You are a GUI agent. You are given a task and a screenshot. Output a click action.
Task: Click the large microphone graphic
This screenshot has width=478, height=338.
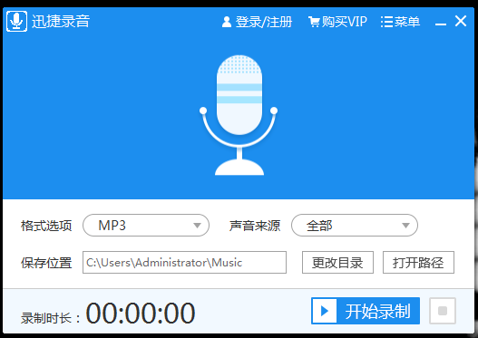coord(239,115)
